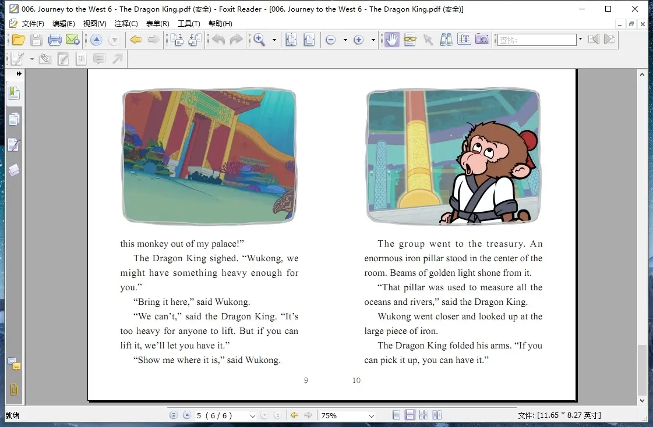Click into the 查找 search field
This screenshot has height=427, width=653.
coord(536,40)
